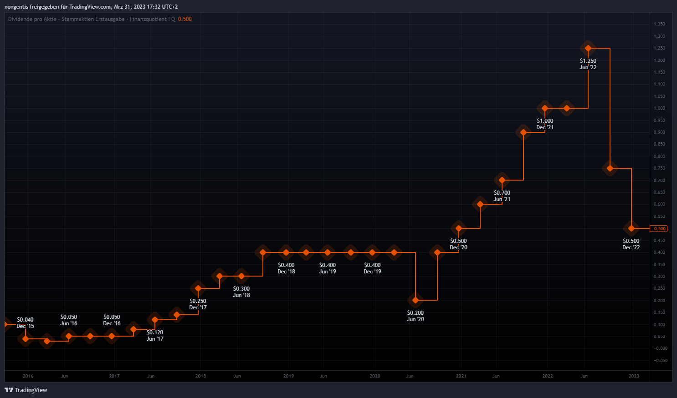677x398 pixels.
Task: Click the $0.200 Jun '20 diamond marker
Action: pos(415,300)
